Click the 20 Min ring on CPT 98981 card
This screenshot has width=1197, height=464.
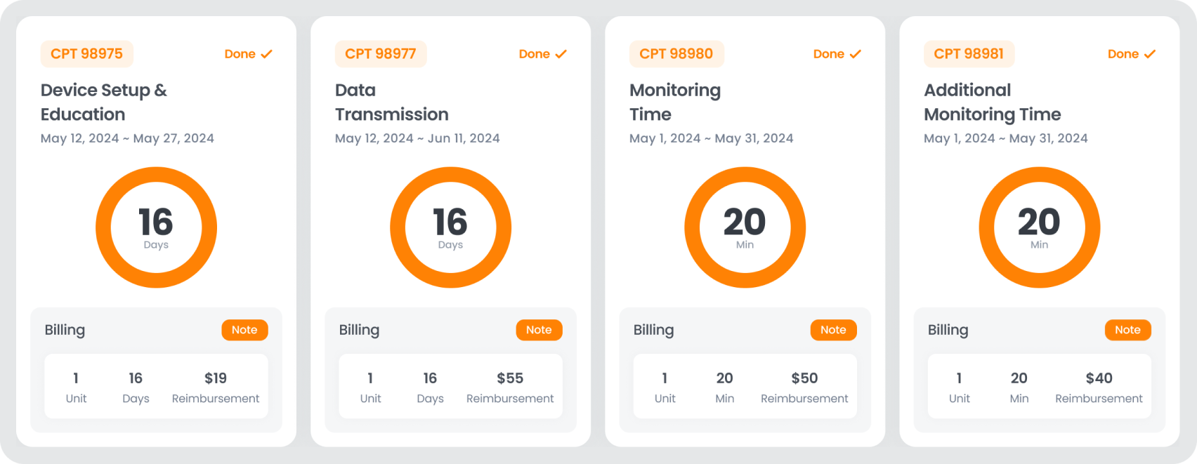tap(1039, 227)
